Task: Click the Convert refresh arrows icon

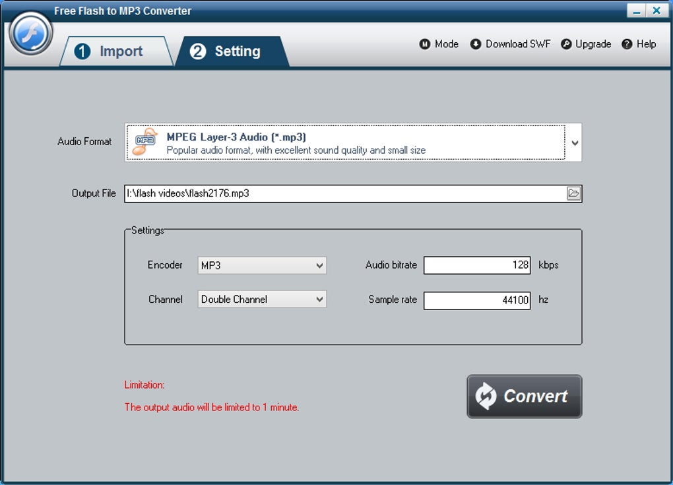Action: tap(486, 396)
